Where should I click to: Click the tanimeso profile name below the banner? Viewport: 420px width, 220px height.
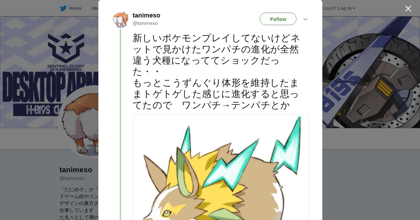point(76,170)
